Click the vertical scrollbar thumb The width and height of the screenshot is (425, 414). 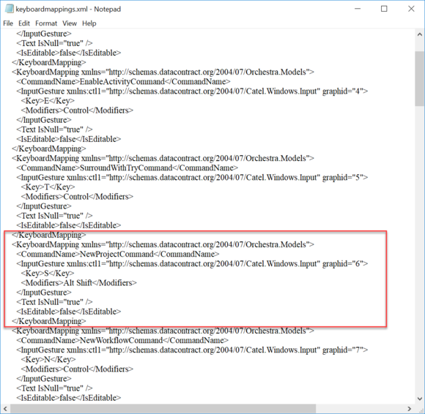coord(420,79)
